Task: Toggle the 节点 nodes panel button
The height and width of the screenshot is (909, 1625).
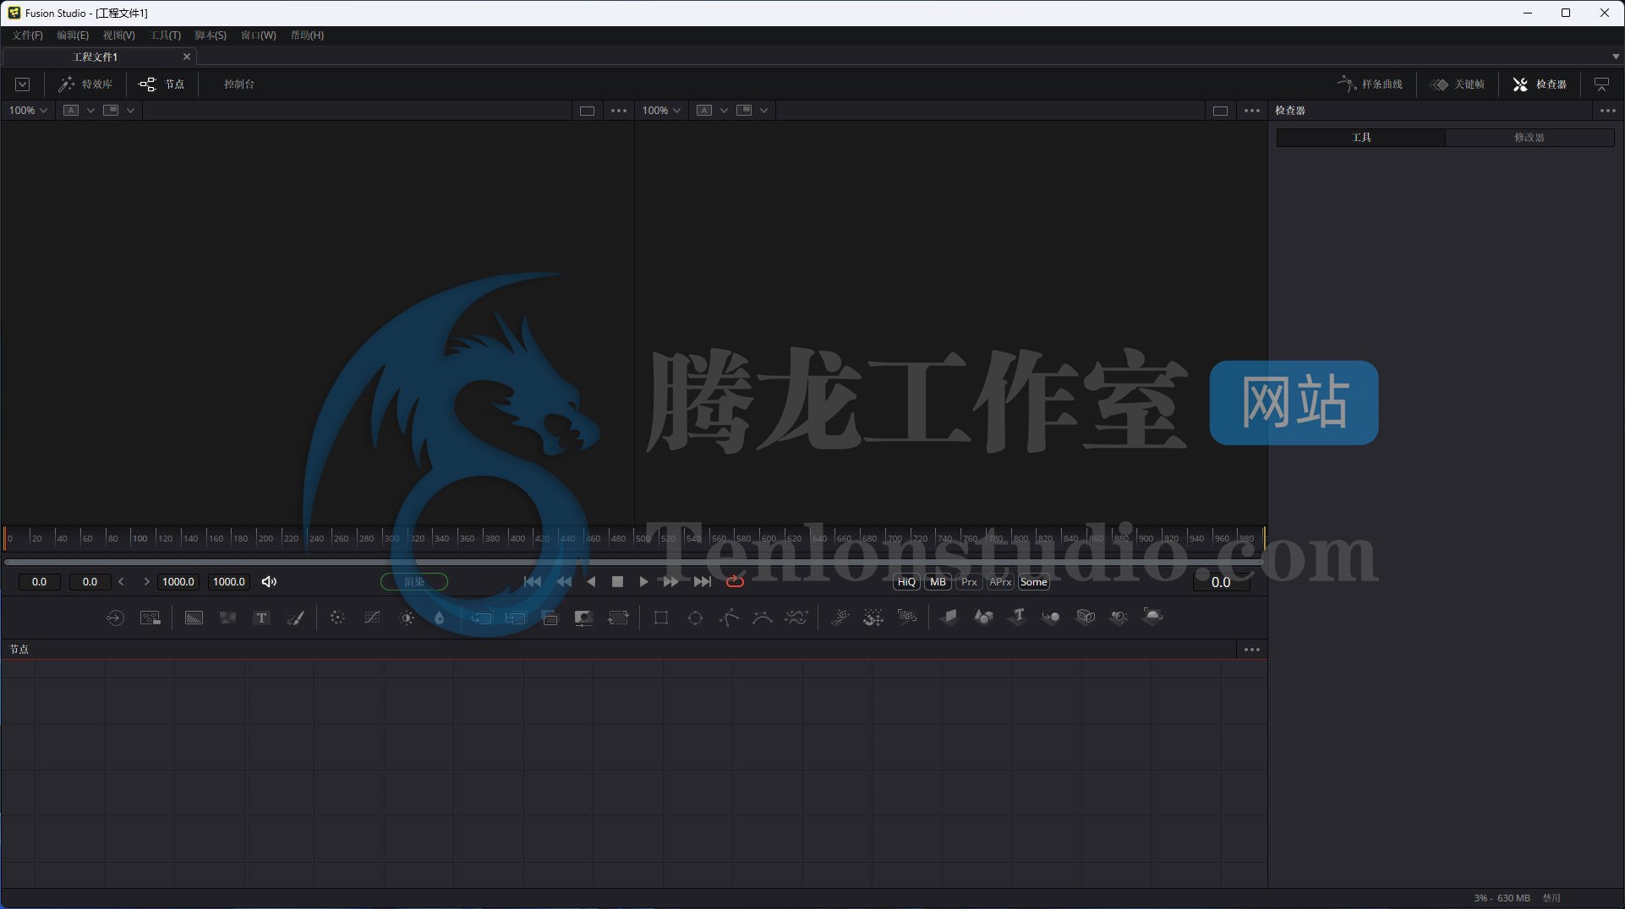Action: [161, 84]
